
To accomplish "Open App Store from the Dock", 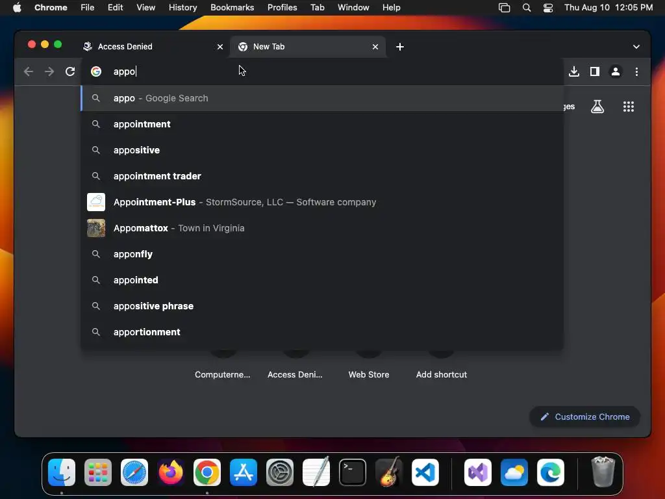I will tap(244, 472).
